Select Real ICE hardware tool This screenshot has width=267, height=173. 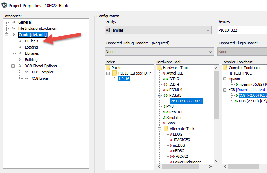tap(176, 112)
